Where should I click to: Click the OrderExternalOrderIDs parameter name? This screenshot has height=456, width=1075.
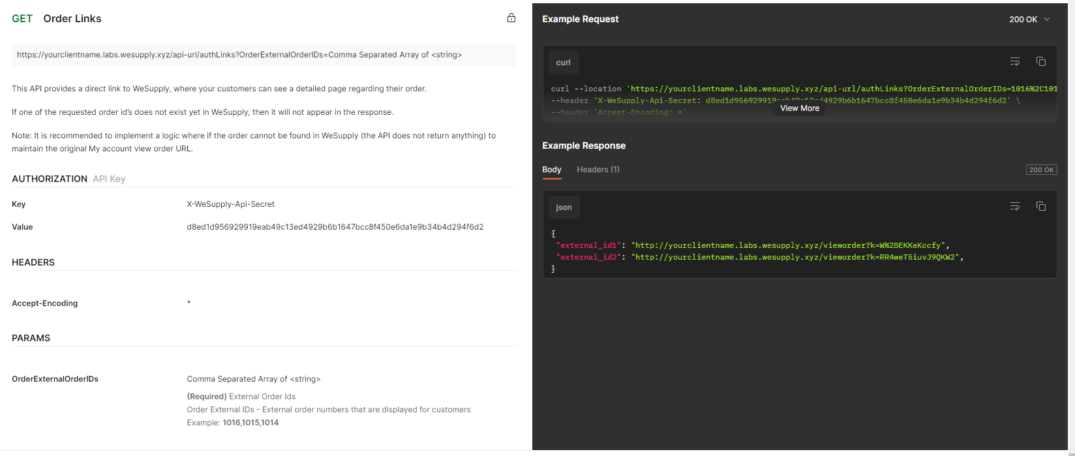tap(55, 379)
